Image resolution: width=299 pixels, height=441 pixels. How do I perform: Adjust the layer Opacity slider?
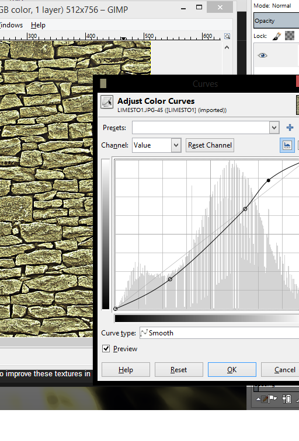(276, 21)
